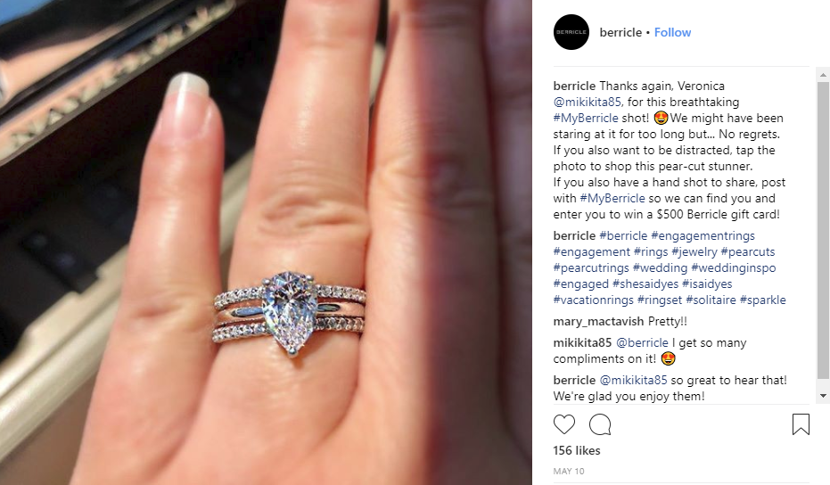Click the scrollbar down arrow

point(823,396)
